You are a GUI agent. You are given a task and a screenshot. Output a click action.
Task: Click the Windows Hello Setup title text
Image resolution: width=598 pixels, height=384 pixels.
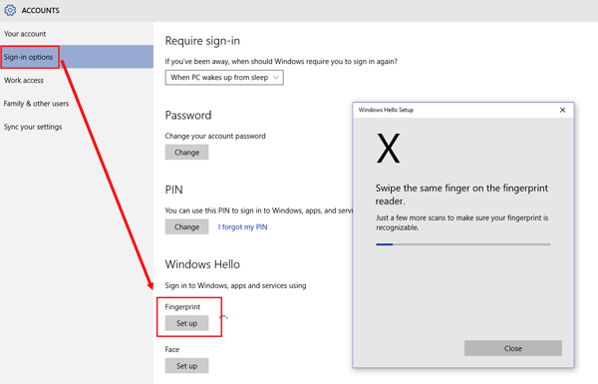pos(386,110)
